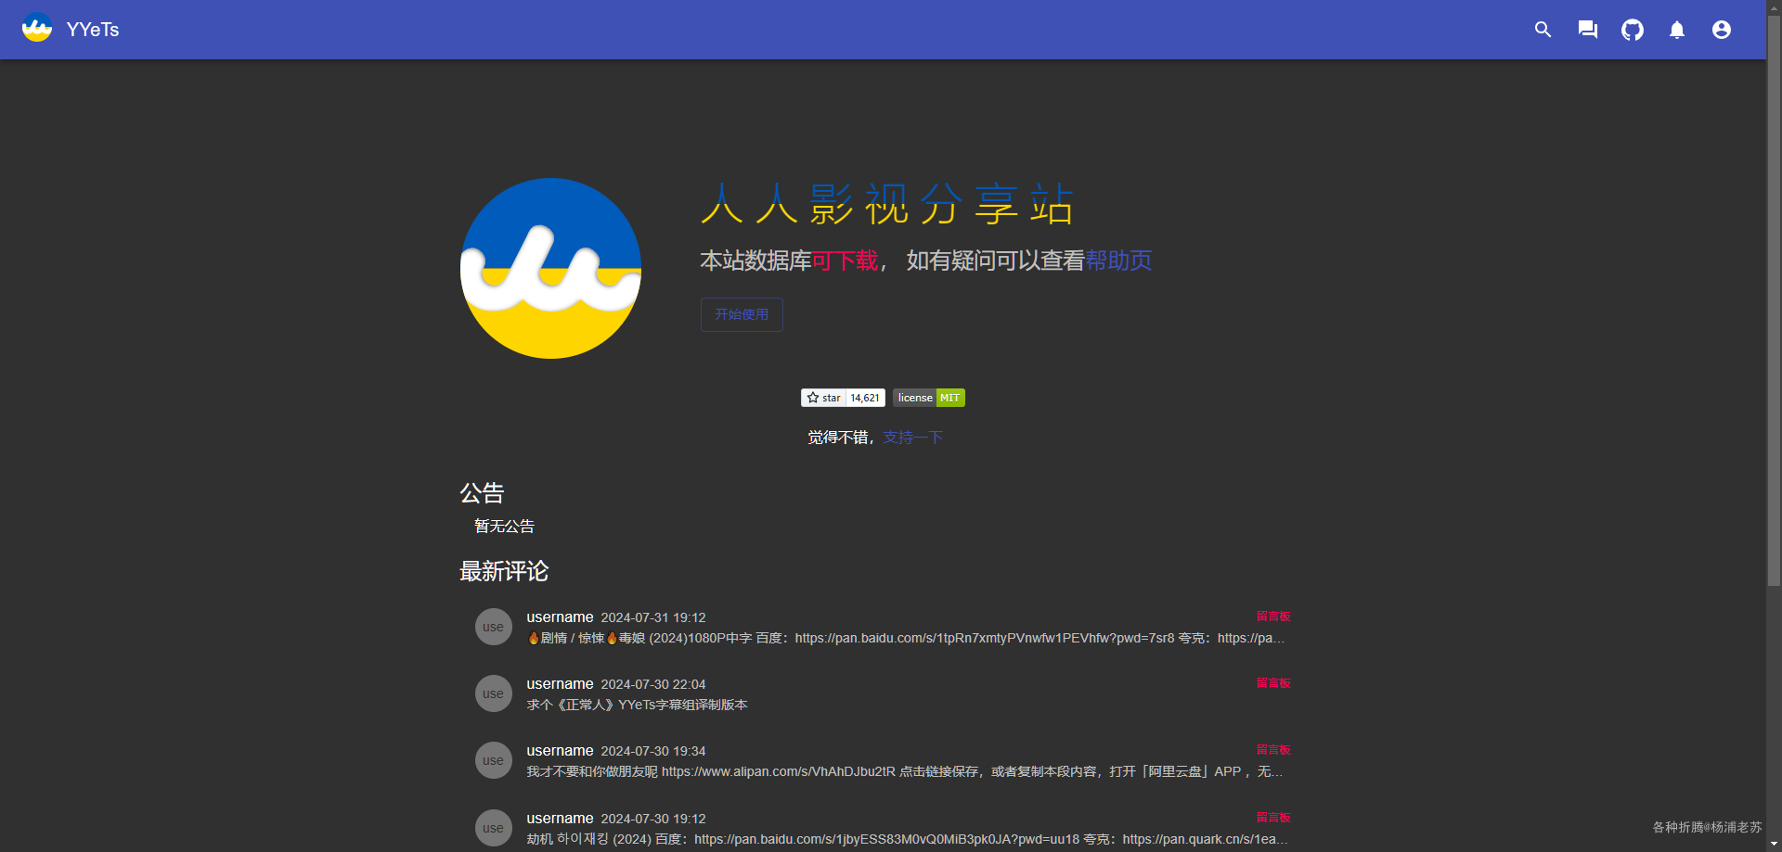Screen dimensions: 1782x852
Task: Open the comment 我才不要和你做朋友呢
Action: (905, 771)
